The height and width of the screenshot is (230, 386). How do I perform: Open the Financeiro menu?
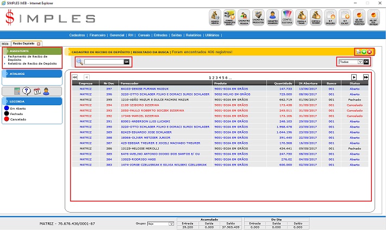click(x=98, y=35)
